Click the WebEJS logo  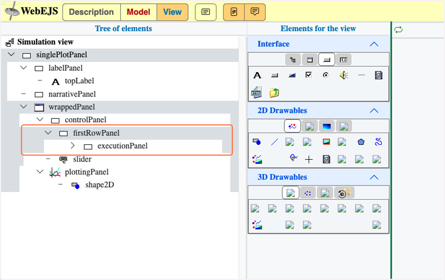[32, 11]
